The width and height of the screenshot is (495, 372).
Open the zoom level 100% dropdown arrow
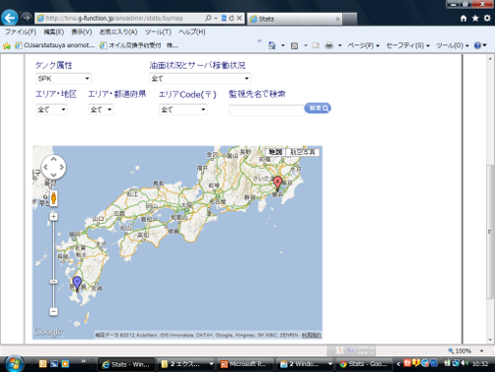pyautogui.click(x=482, y=351)
